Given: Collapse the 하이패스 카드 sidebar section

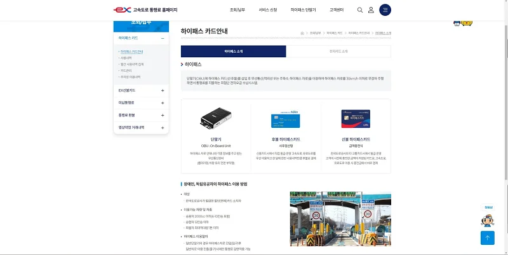Looking at the screenshot, I should [x=141, y=38].
